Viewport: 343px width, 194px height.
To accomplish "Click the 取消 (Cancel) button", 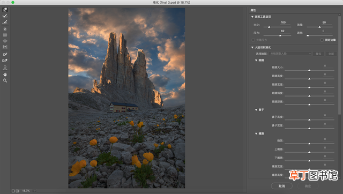I will point(281,186).
